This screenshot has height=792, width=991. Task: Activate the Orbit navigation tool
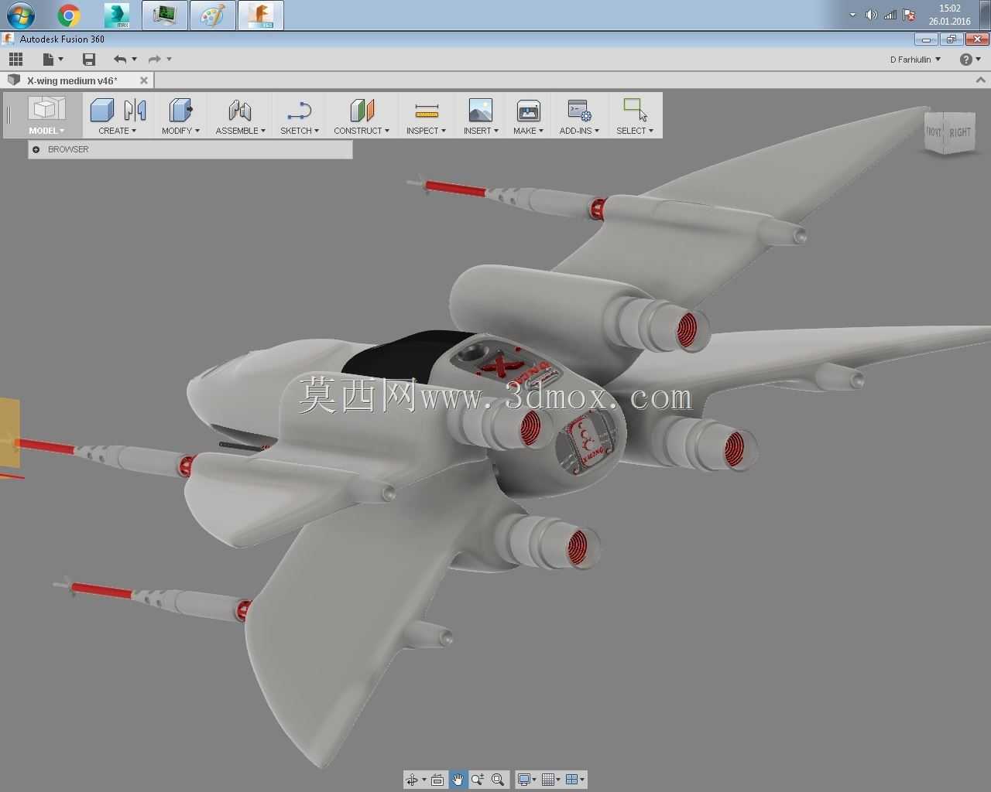[412, 780]
